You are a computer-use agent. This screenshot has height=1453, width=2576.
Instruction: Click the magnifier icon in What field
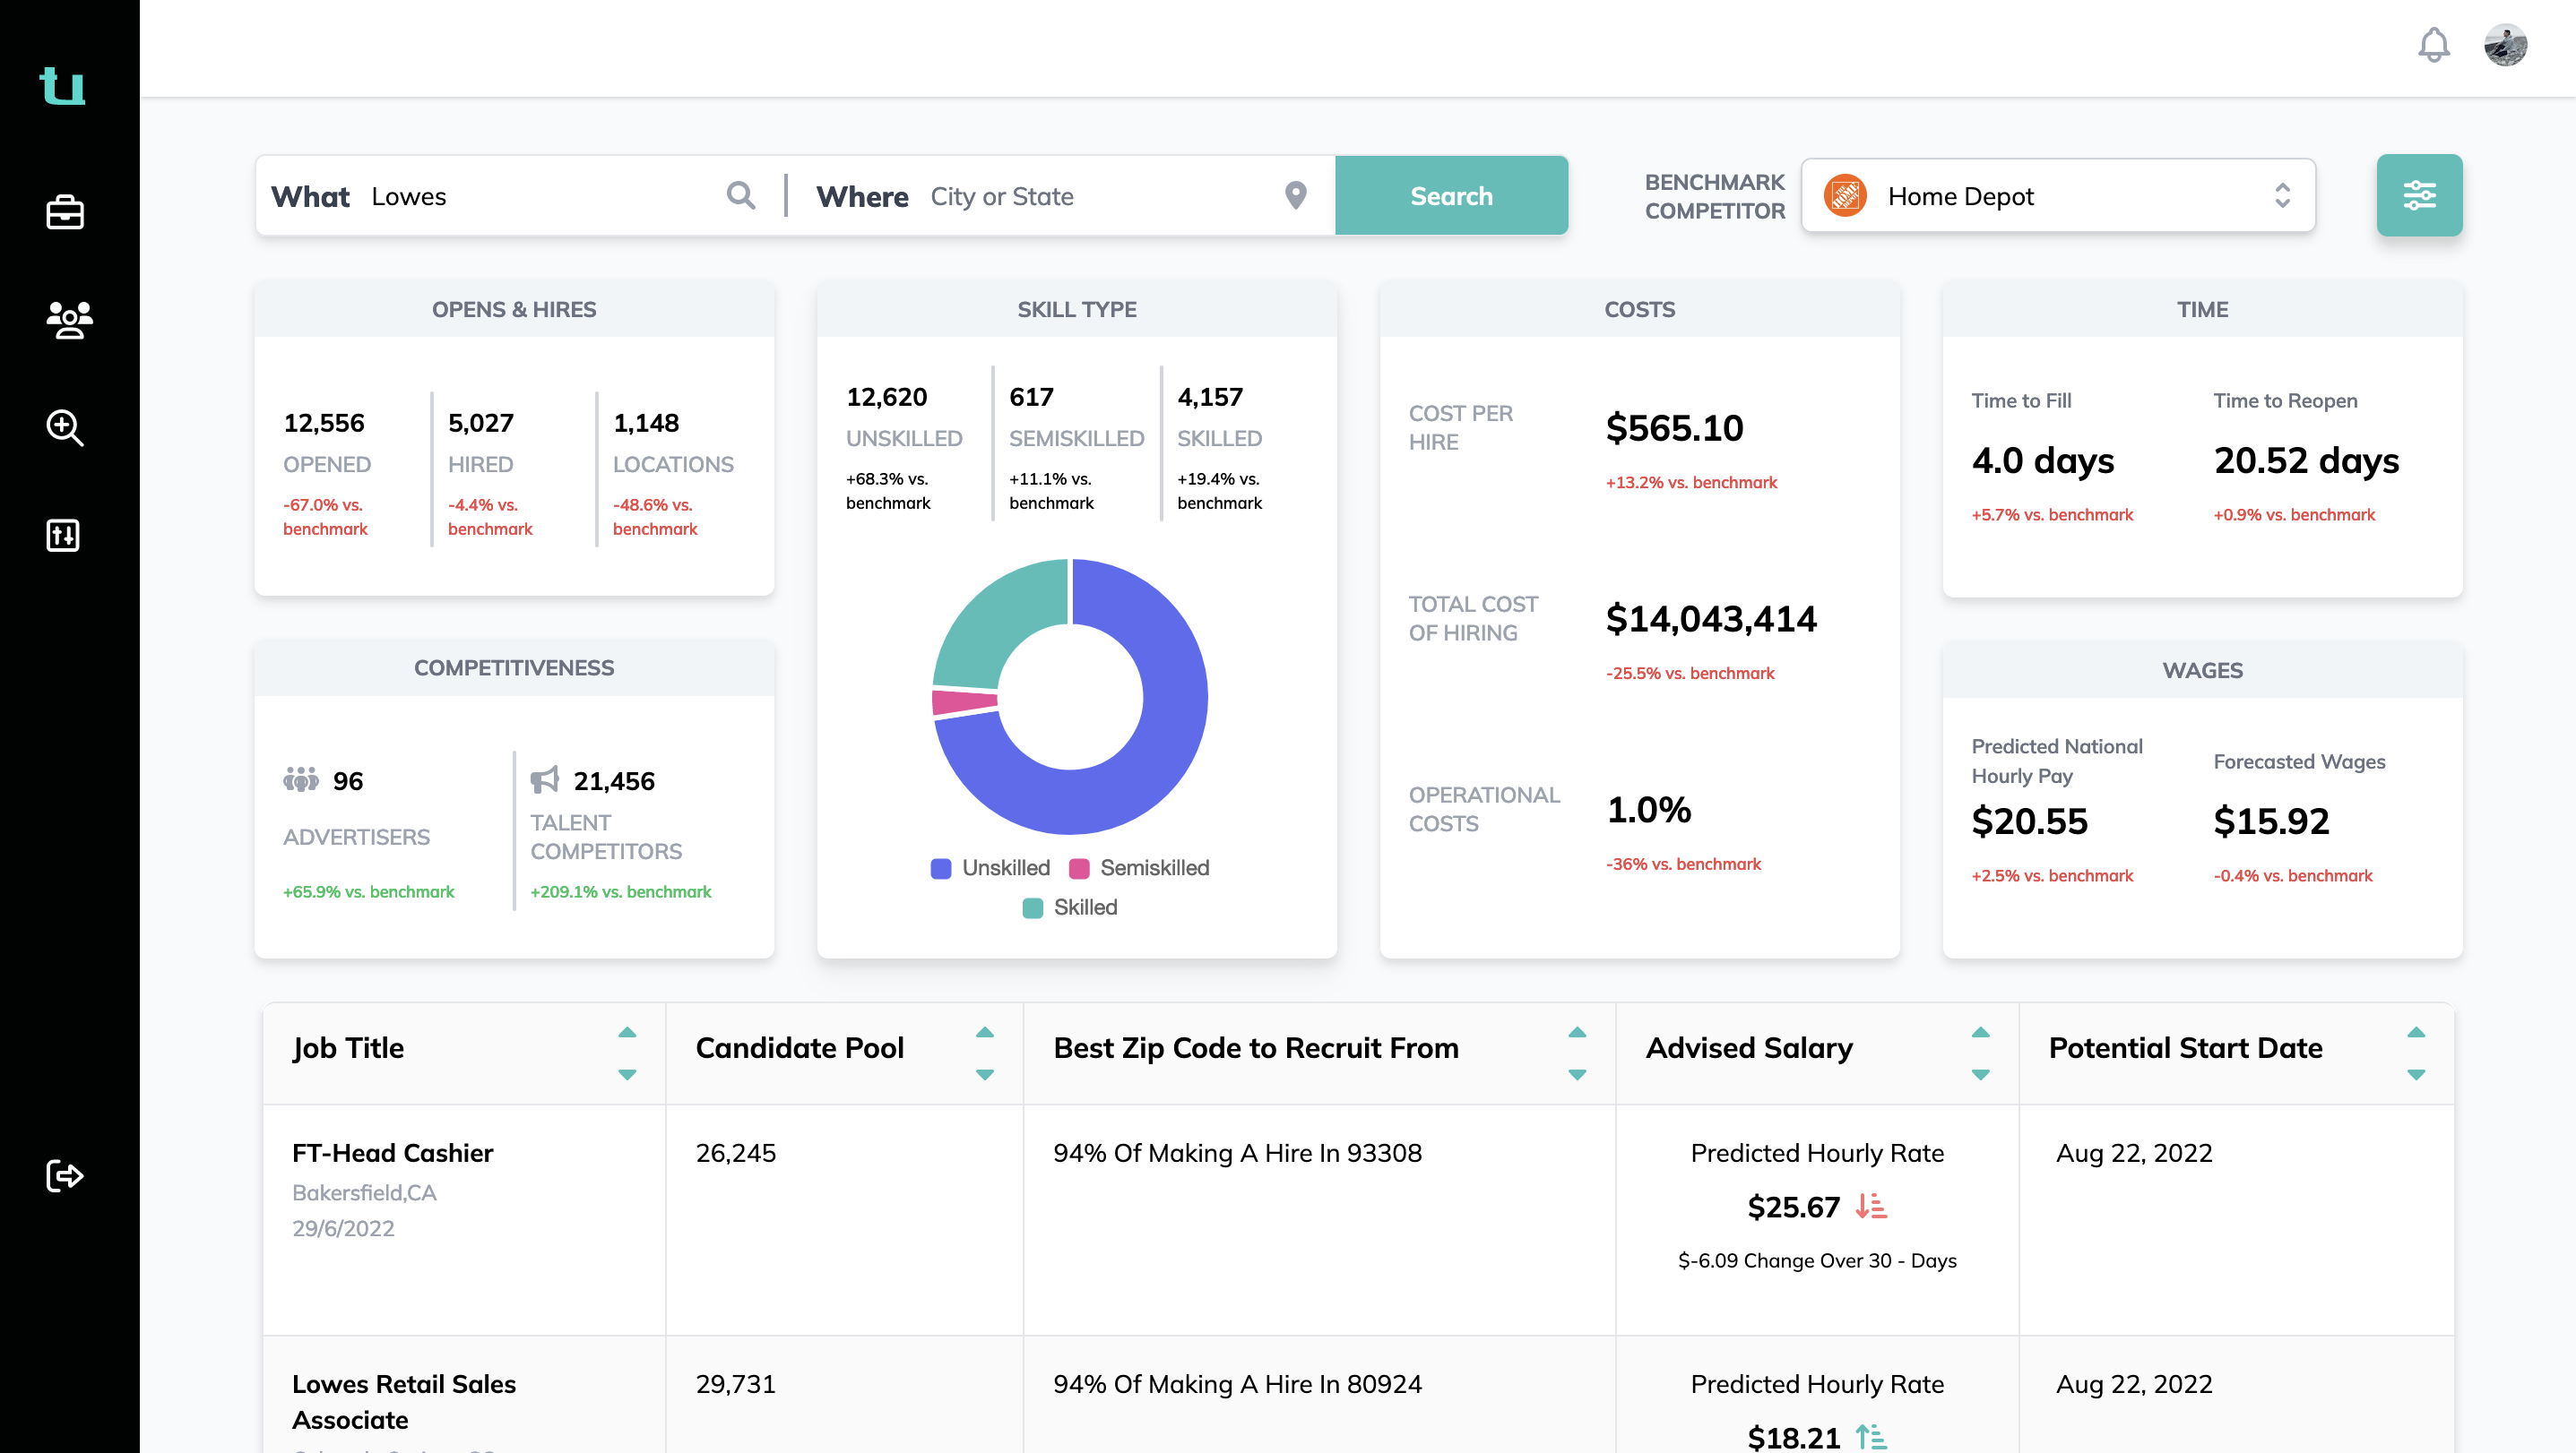pyautogui.click(x=740, y=195)
